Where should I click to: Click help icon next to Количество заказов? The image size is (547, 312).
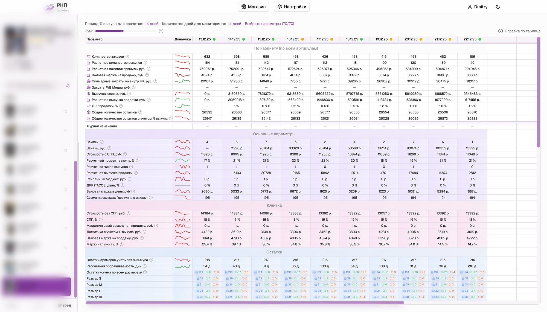click(127, 57)
